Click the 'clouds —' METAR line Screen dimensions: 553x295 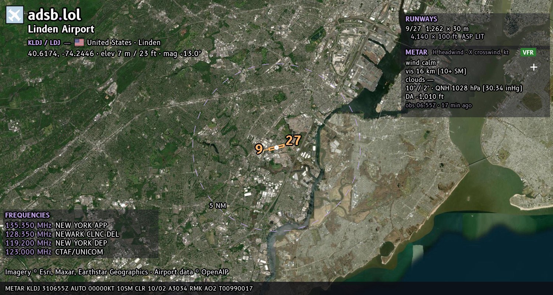tap(420, 80)
